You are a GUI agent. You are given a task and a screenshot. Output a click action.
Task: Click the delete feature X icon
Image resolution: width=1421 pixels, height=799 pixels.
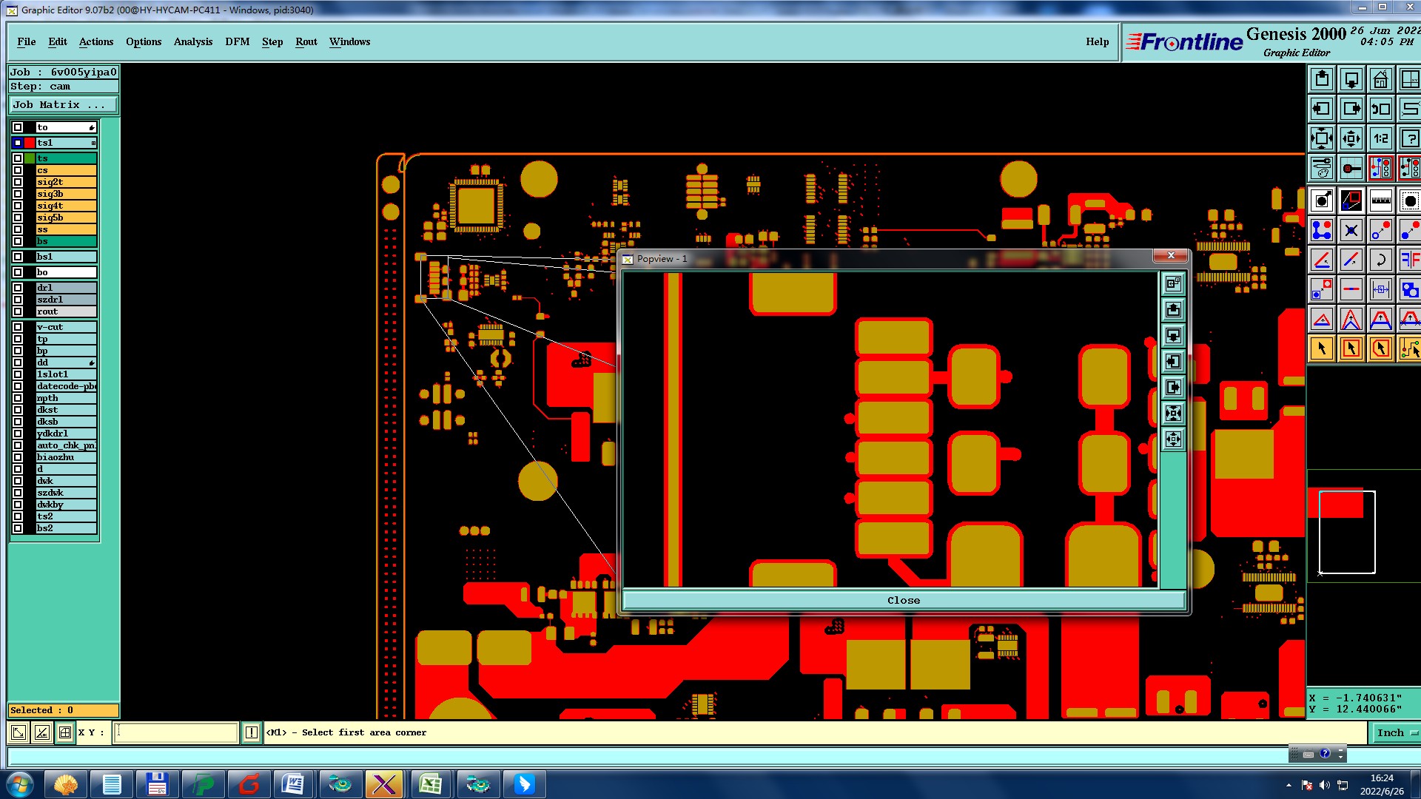point(1351,230)
